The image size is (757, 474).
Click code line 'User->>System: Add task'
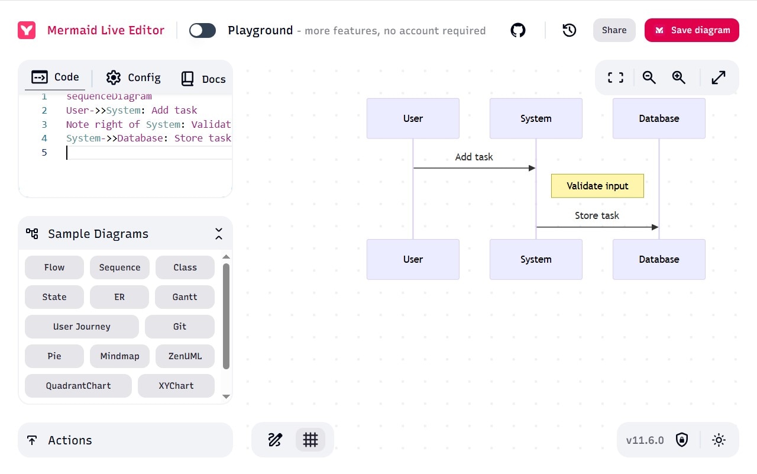pos(132,110)
